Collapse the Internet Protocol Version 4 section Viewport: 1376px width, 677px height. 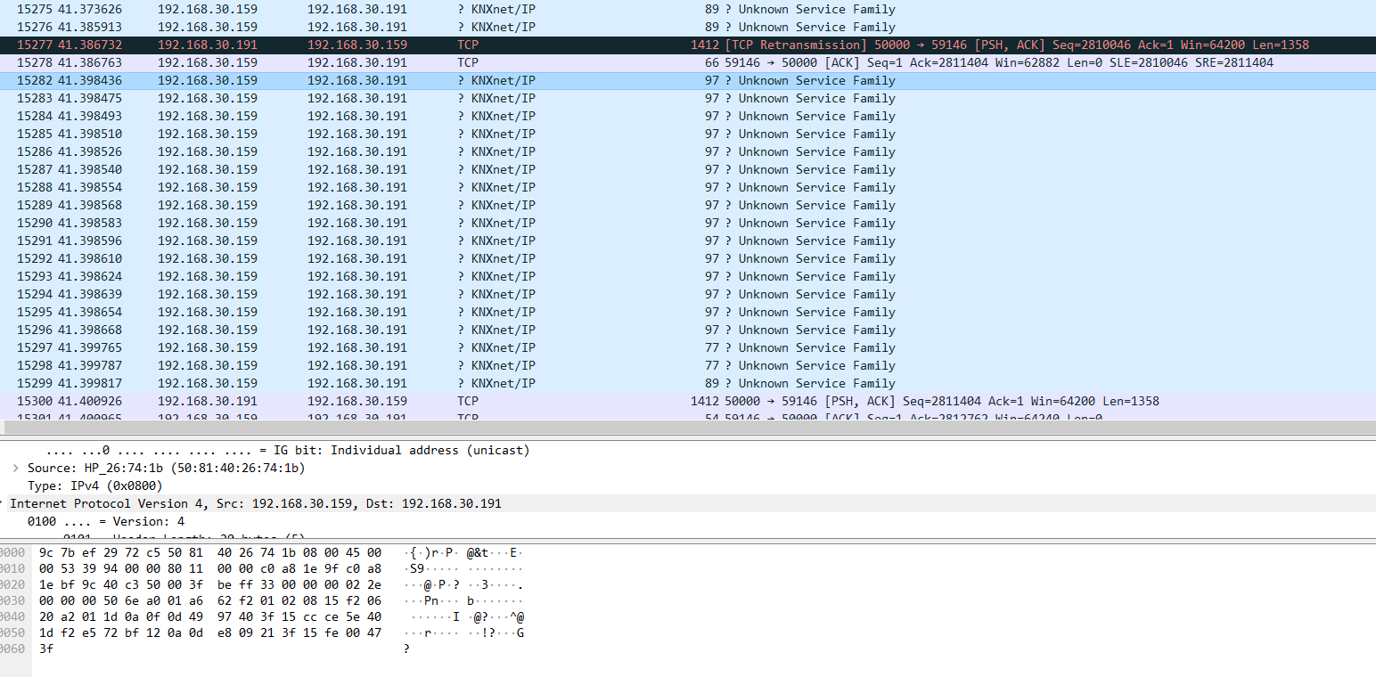pyautogui.click(x=3, y=503)
